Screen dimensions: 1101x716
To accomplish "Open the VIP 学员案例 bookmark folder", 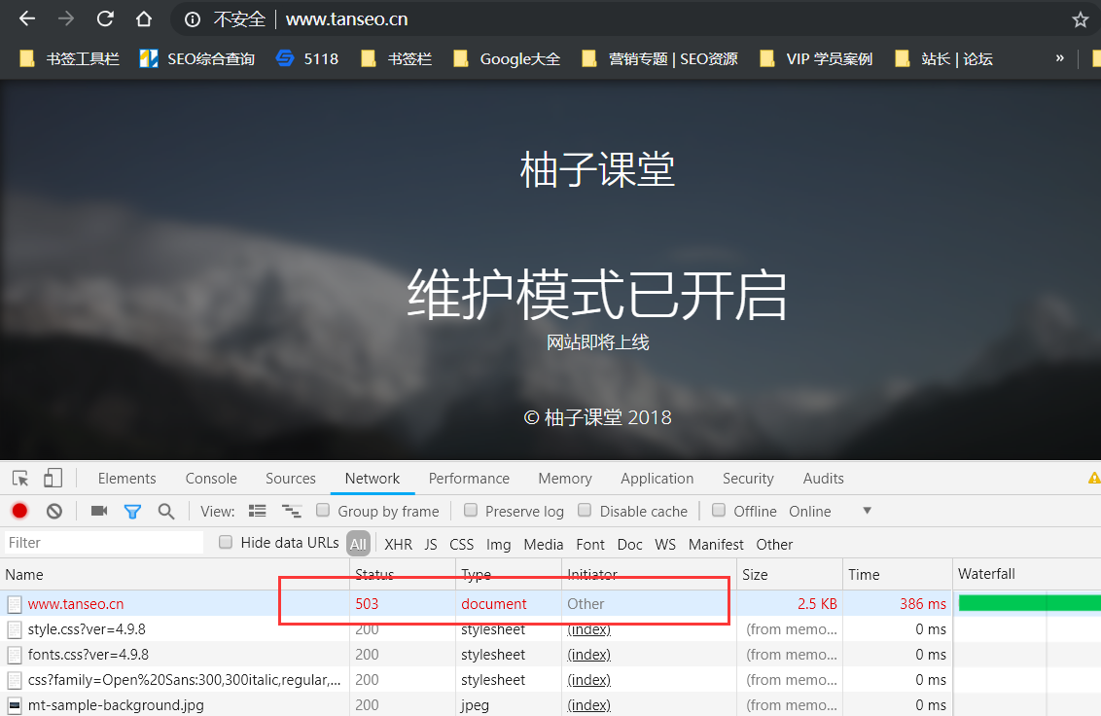I will (817, 59).
